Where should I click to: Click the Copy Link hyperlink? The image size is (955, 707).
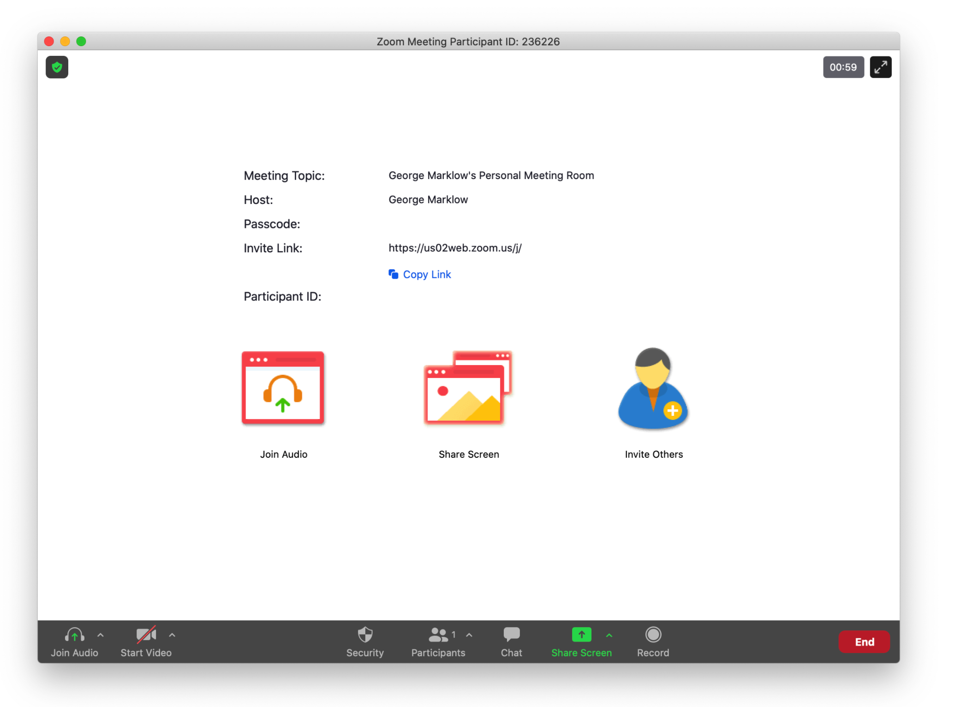tap(426, 275)
